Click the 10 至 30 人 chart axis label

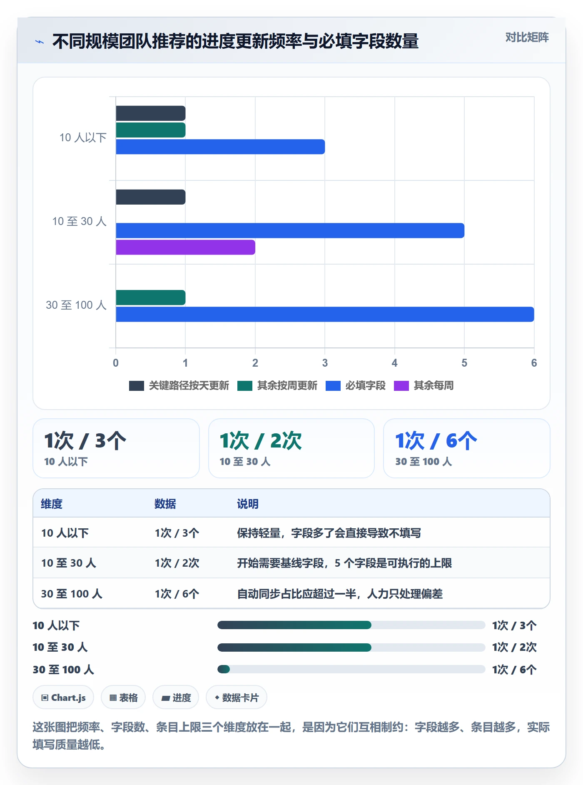(79, 221)
